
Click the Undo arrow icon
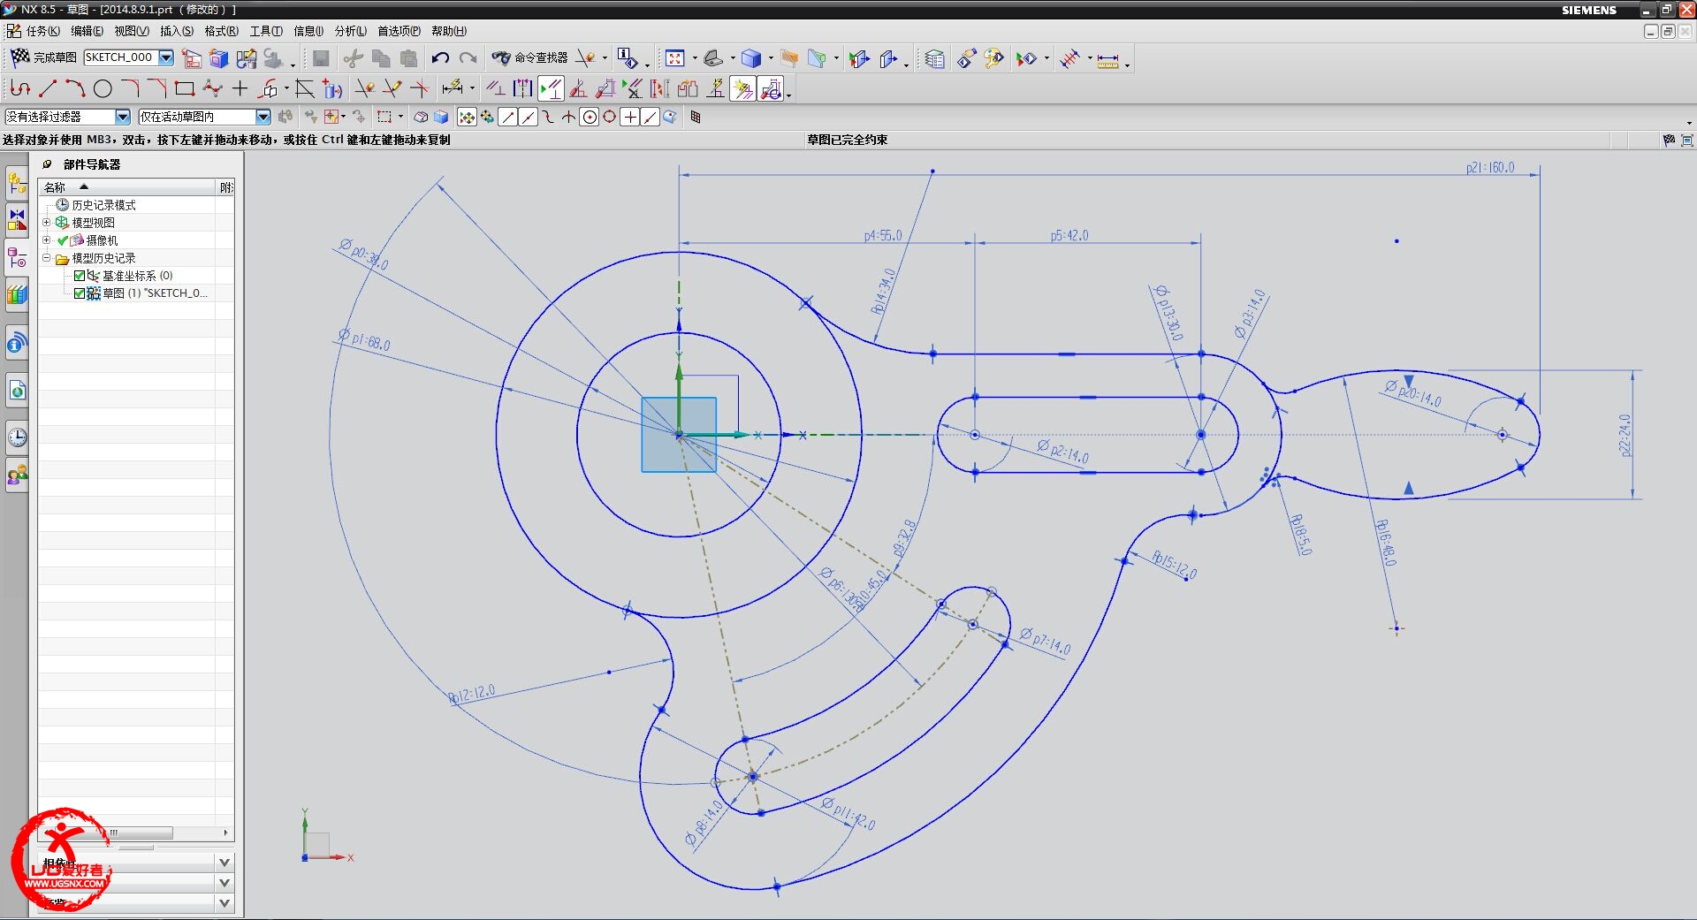click(440, 58)
